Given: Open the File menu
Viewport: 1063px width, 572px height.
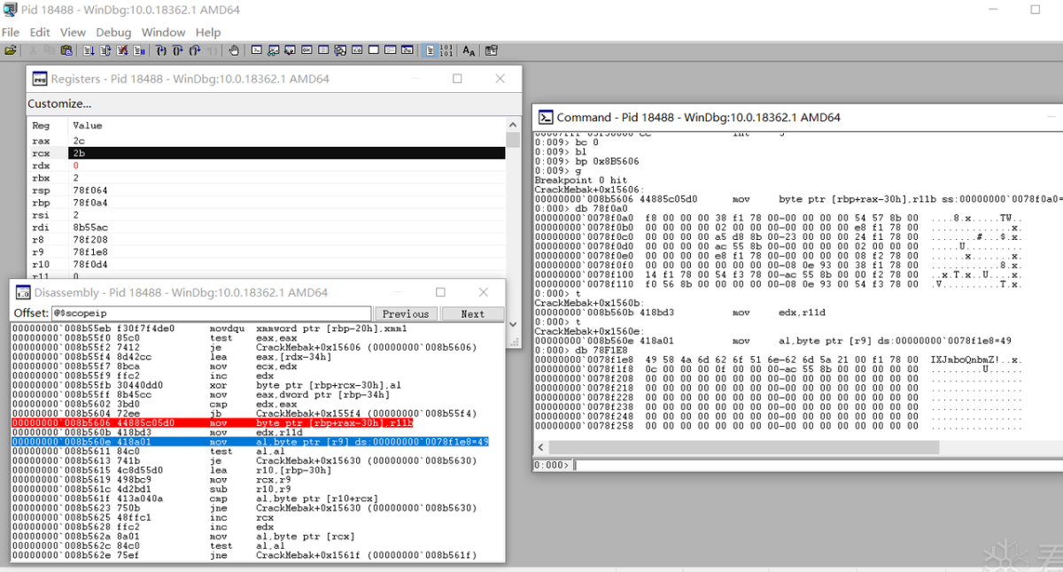Looking at the screenshot, I should pos(11,32).
